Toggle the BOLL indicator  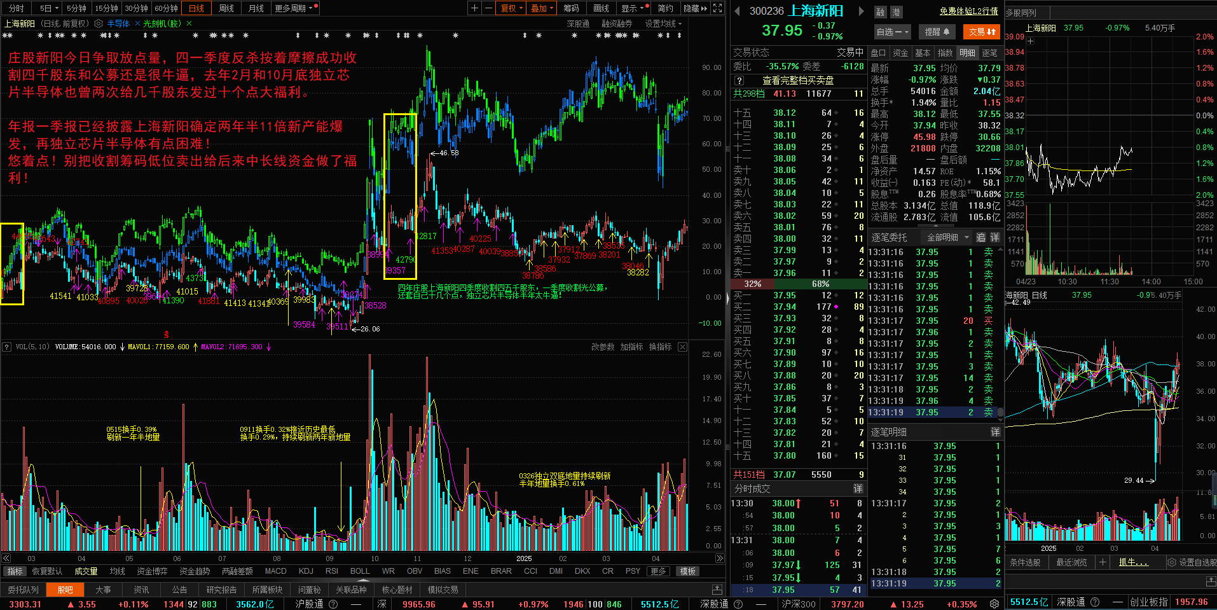360,571
